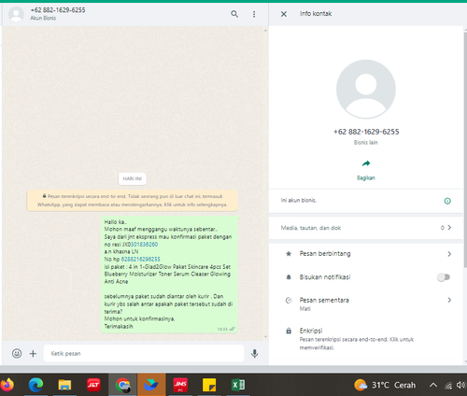The height and width of the screenshot is (396, 467).
Task: Open Excel from the taskbar
Action: pyautogui.click(x=238, y=385)
